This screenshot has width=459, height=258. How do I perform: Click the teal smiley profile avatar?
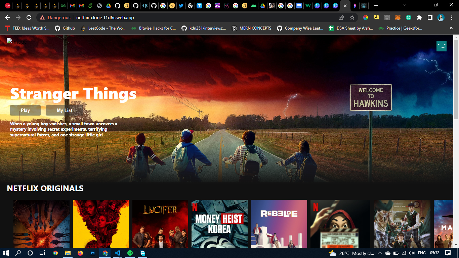441,46
